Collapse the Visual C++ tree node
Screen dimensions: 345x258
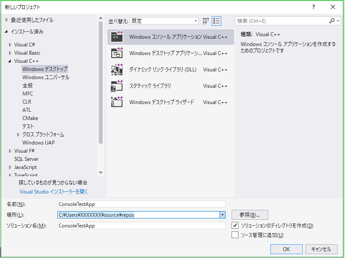click(10, 61)
